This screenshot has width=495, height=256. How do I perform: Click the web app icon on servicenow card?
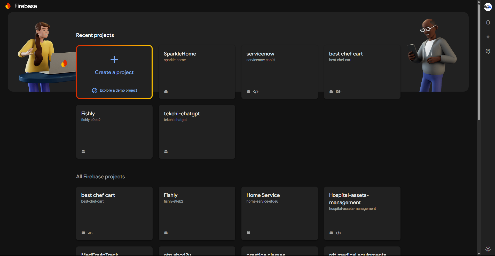click(x=256, y=92)
